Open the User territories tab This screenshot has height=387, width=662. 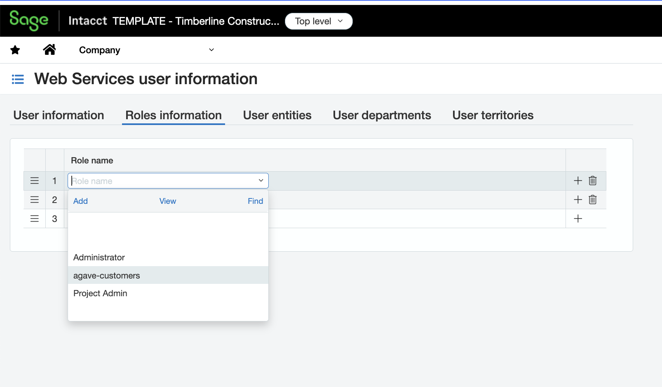[493, 115]
